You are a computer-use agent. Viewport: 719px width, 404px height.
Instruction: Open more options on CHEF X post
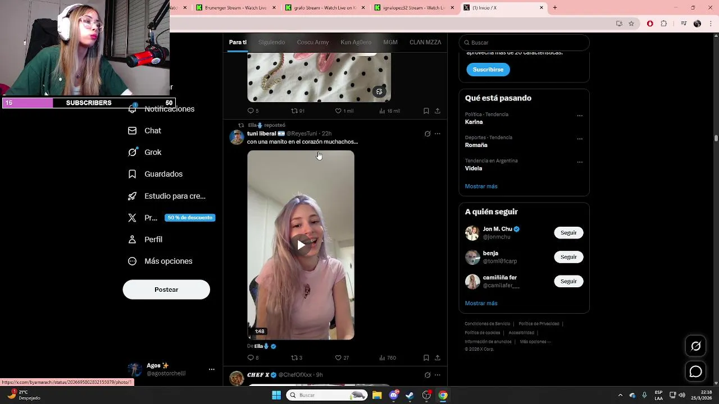pos(438,375)
